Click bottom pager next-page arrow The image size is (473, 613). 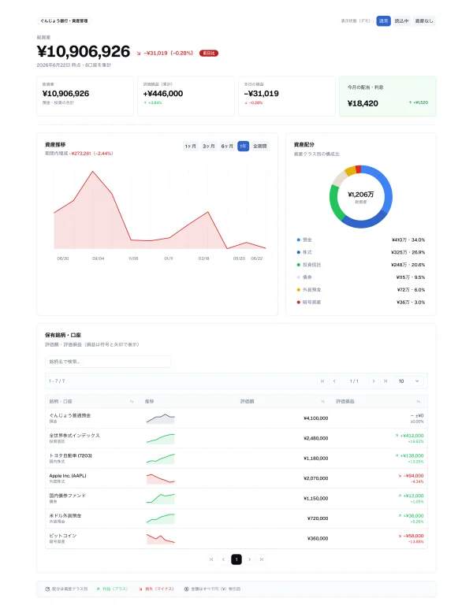point(250,559)
